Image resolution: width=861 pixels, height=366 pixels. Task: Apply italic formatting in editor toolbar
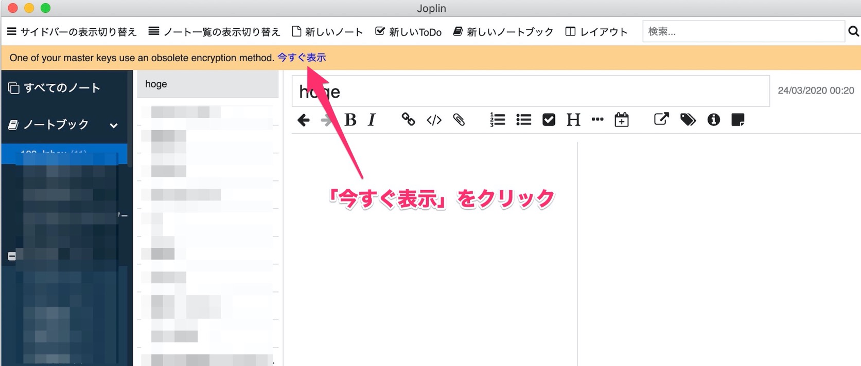(372, 120)
